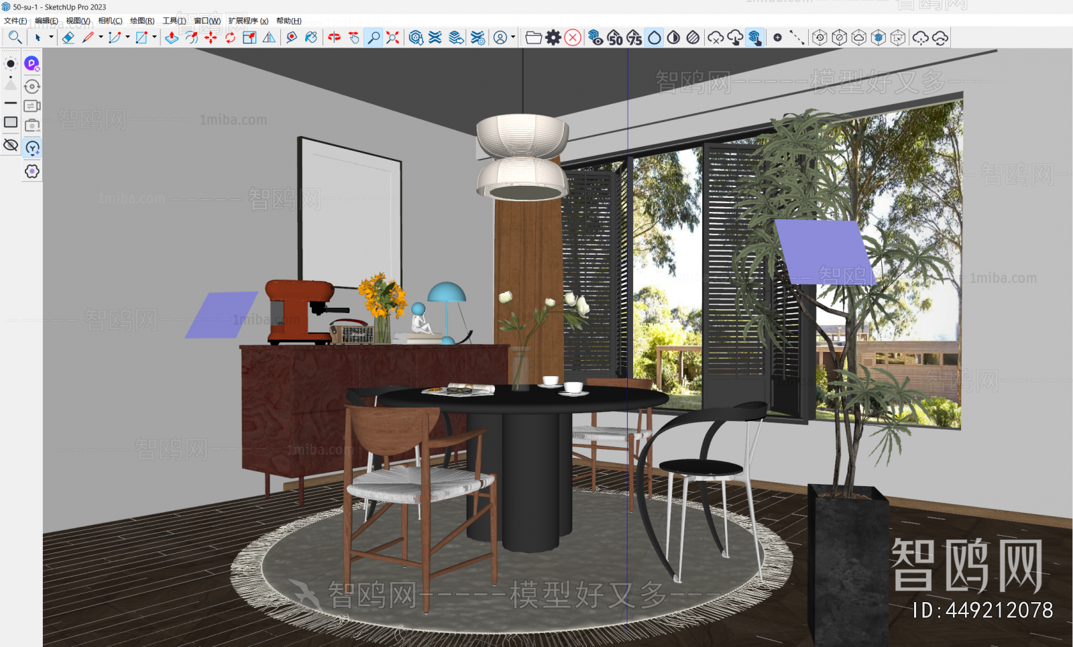Open the 绘图(R) menu
This screenshot has height=647, width=1073.
pyautogui.click(x=142, y=21)
